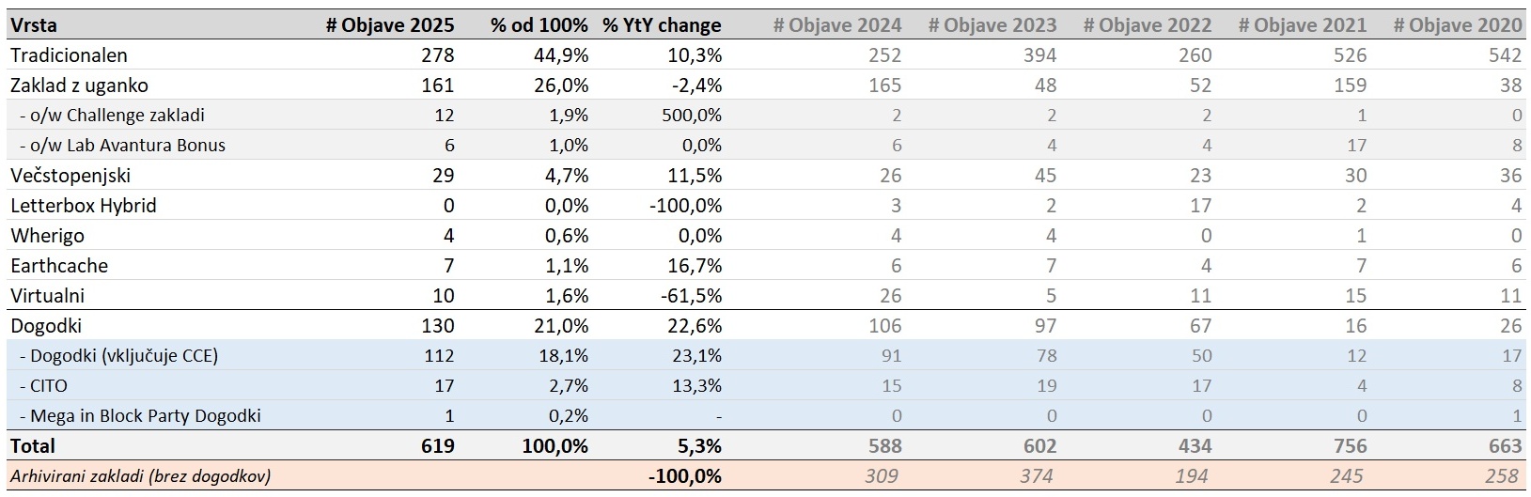Click the 'o/w Challenge zakladi' sub-row label

(x=111, y=116)
